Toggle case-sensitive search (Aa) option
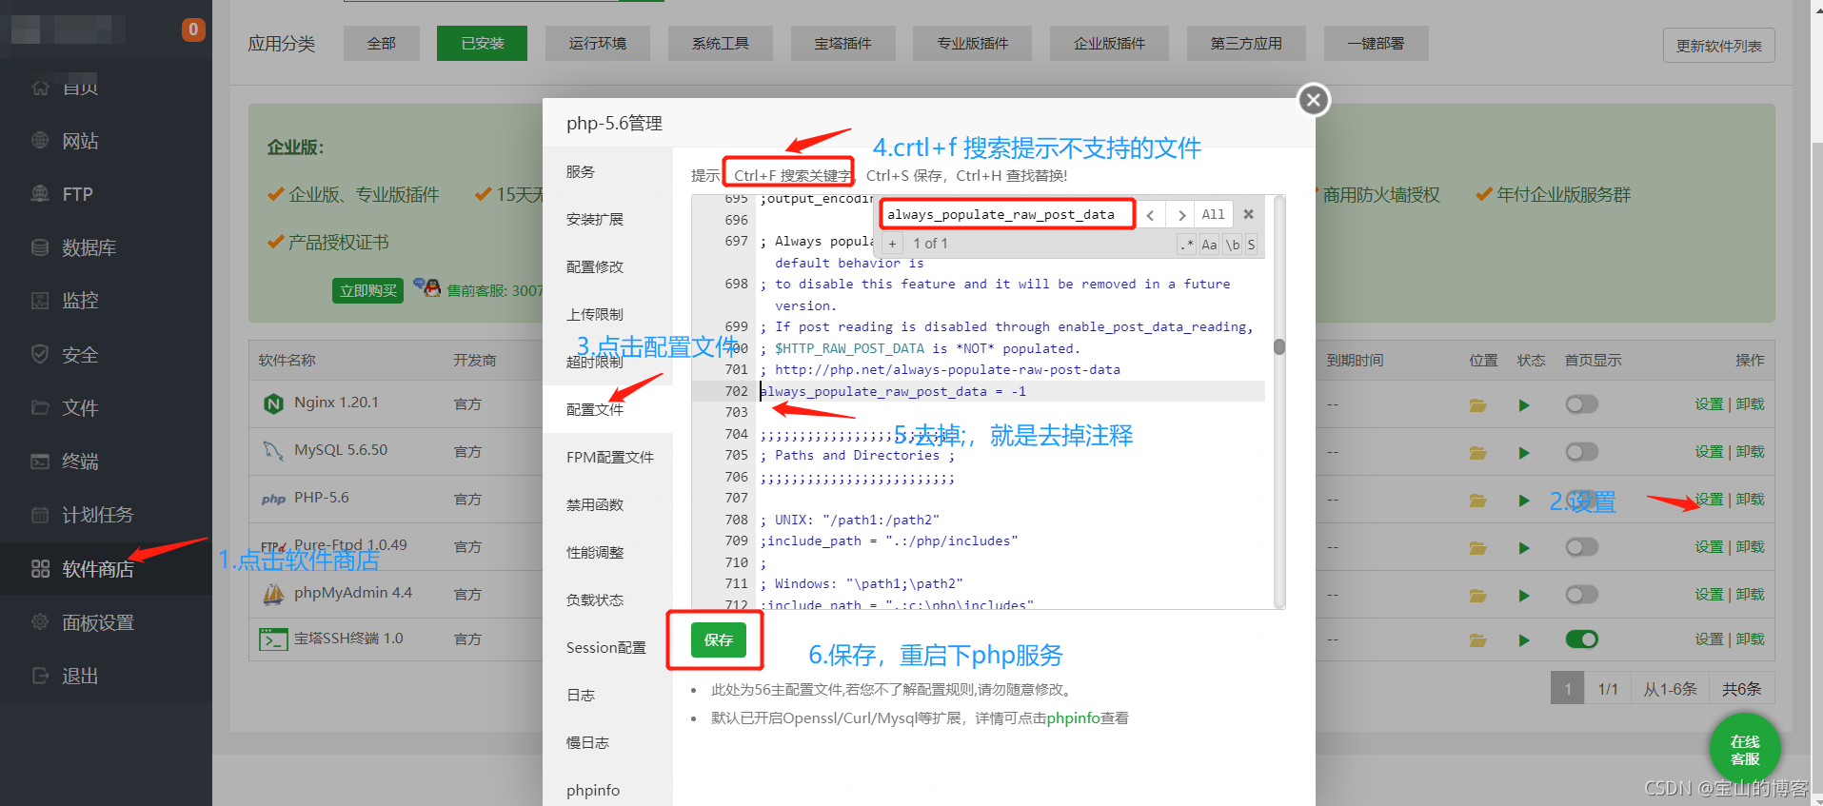The height and width of the screenshot is (806, 1823). point(1209,245)
